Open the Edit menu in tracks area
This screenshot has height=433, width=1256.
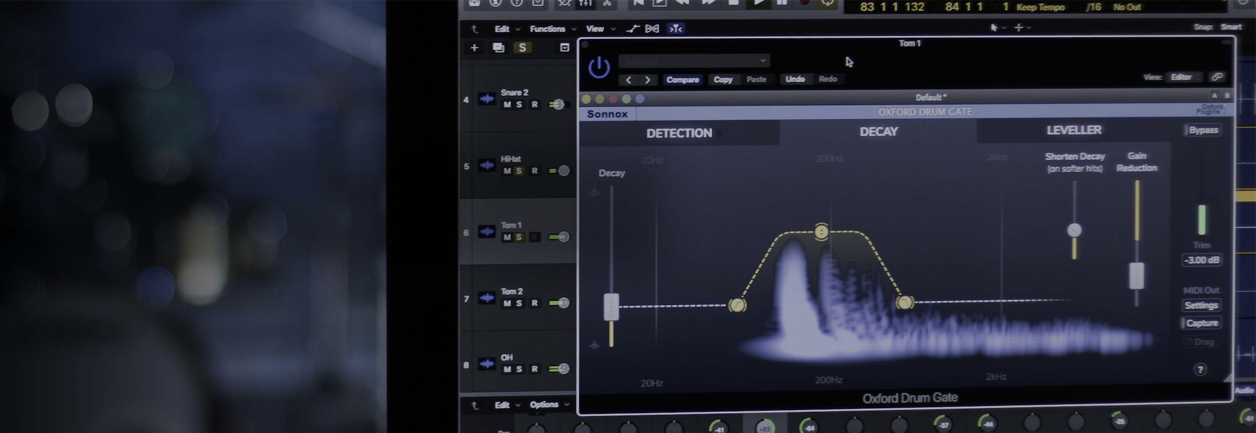tap(507, 29)
